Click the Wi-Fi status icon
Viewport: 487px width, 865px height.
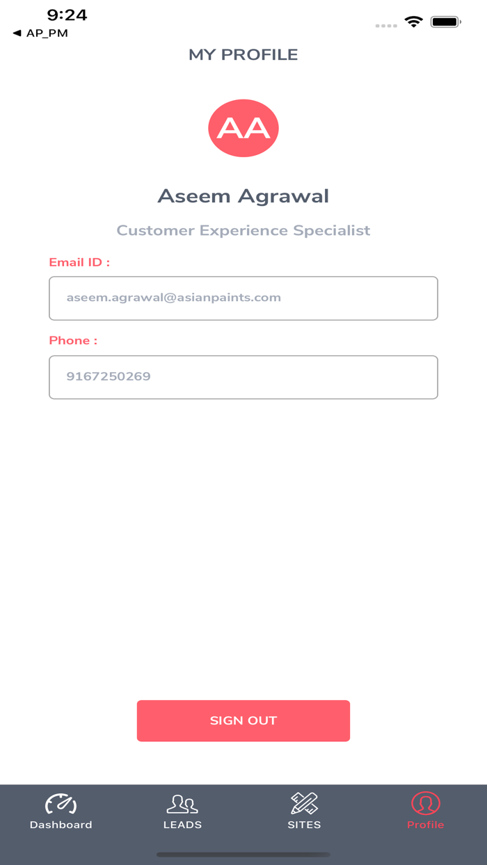click(415, 22)
